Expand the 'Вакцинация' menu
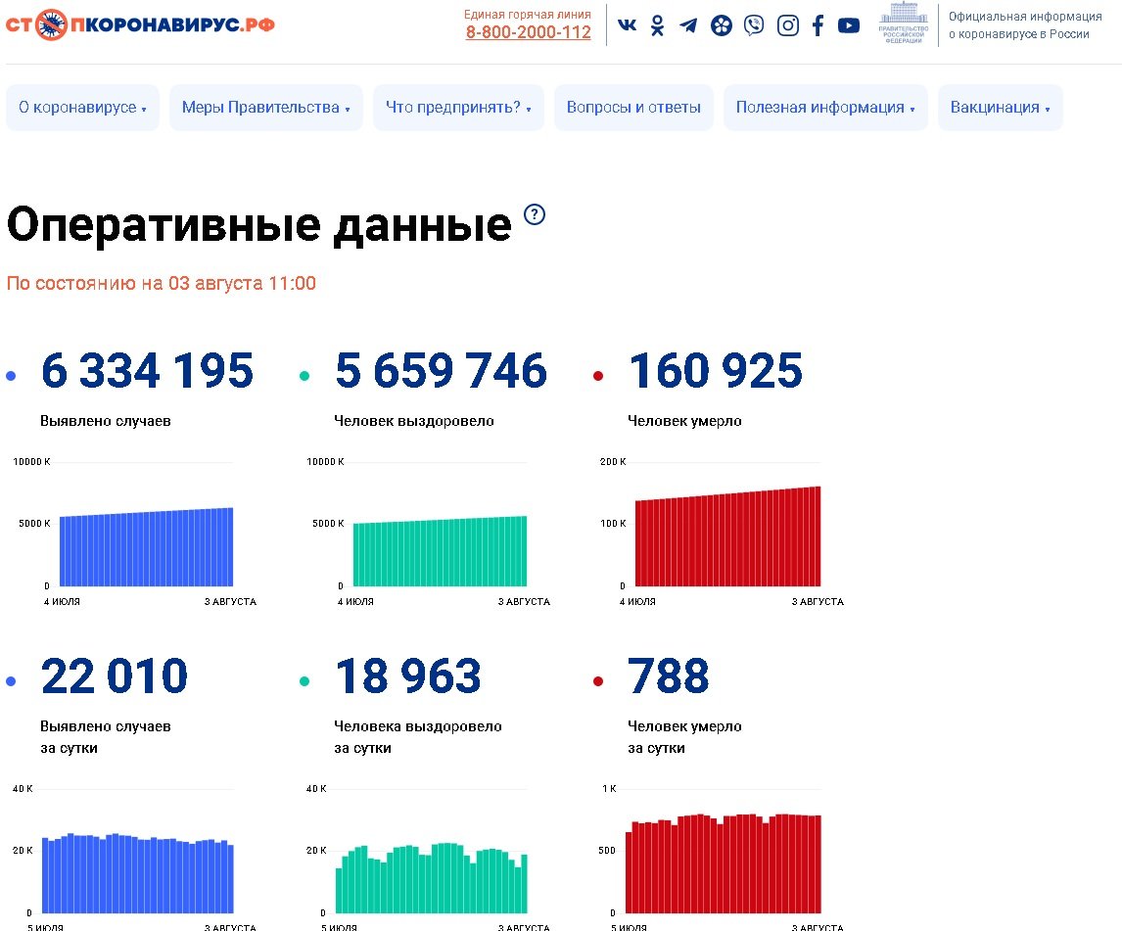 click(1000, 108)
